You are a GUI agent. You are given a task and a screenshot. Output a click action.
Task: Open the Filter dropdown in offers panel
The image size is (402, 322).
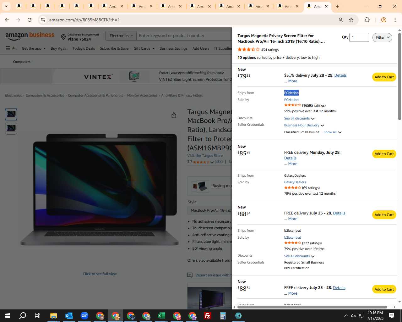coord(382,37)
